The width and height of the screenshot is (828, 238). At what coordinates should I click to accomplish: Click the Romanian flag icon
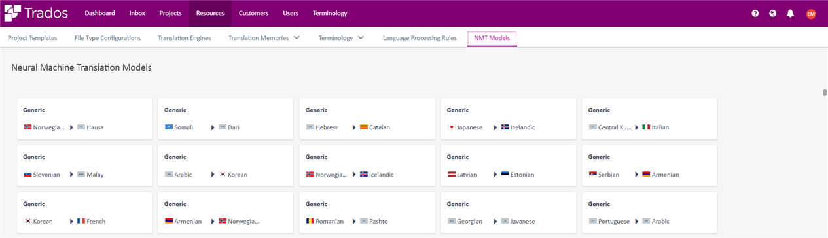[310, 221]
